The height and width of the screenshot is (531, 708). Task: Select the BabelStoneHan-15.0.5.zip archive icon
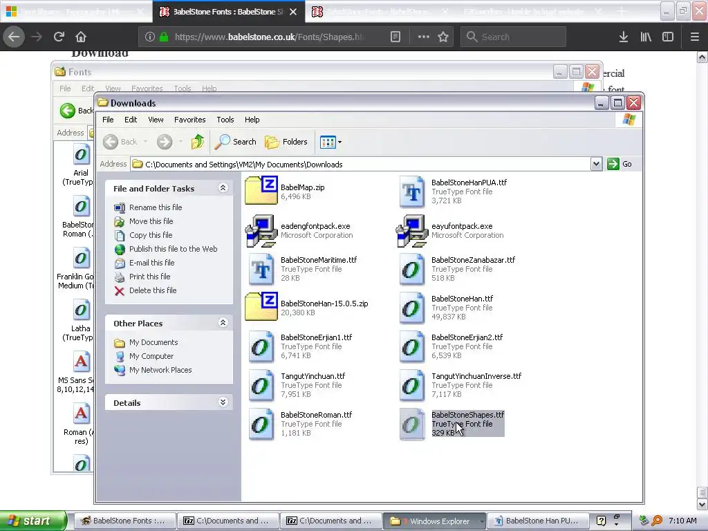click(261, 306)
